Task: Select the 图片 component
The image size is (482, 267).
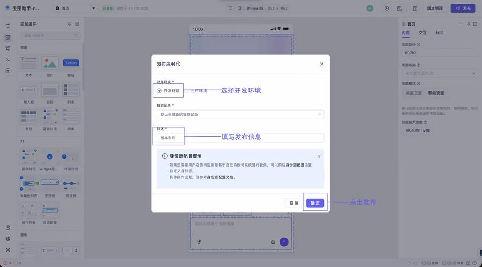Action: (x=50, y=67)
